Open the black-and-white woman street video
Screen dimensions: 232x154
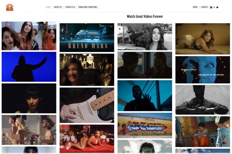coord(145,37)
